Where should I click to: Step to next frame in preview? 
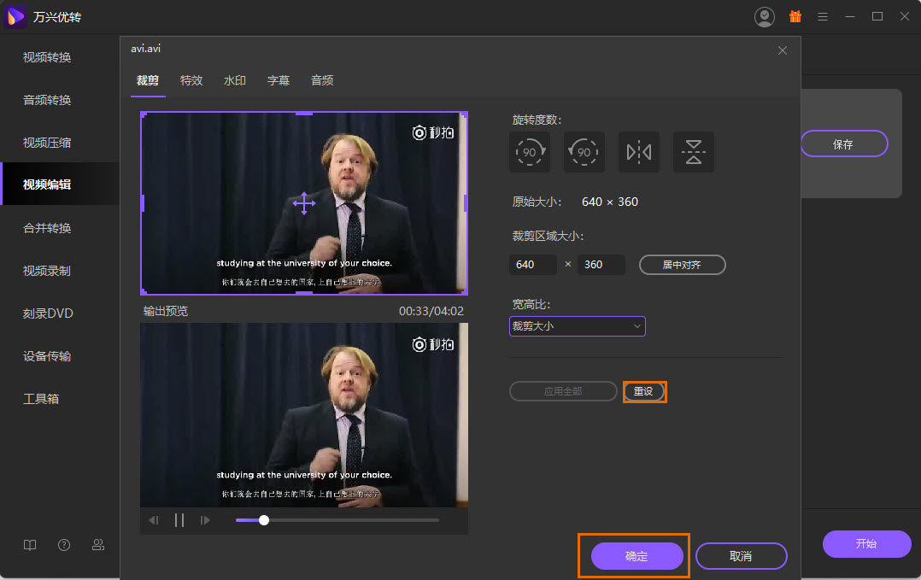(205, 520)
